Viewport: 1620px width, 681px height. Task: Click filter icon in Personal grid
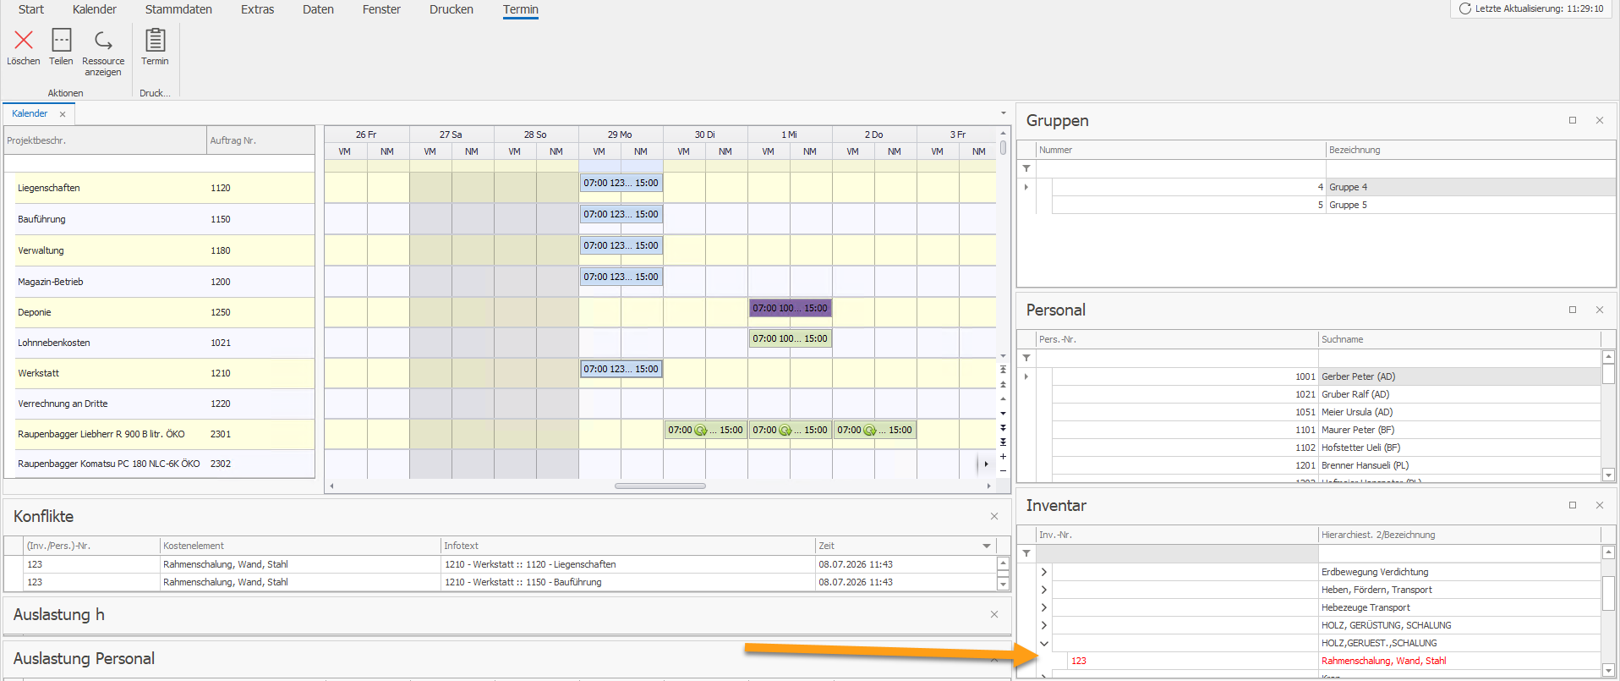[x=1026, y=358]
